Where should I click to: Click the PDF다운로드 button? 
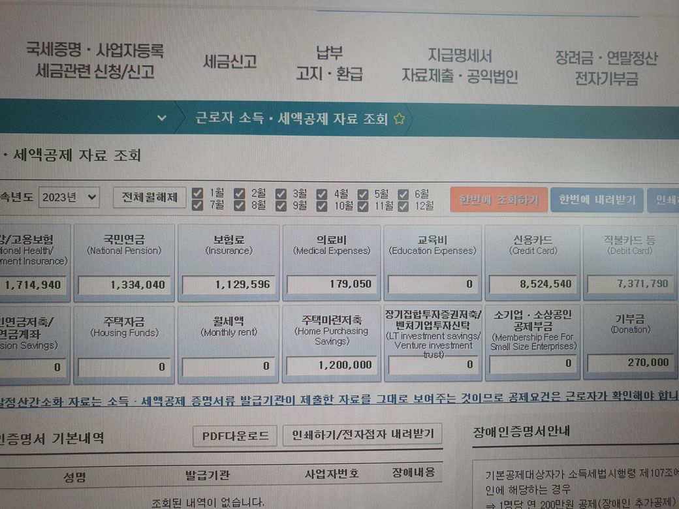235,435
